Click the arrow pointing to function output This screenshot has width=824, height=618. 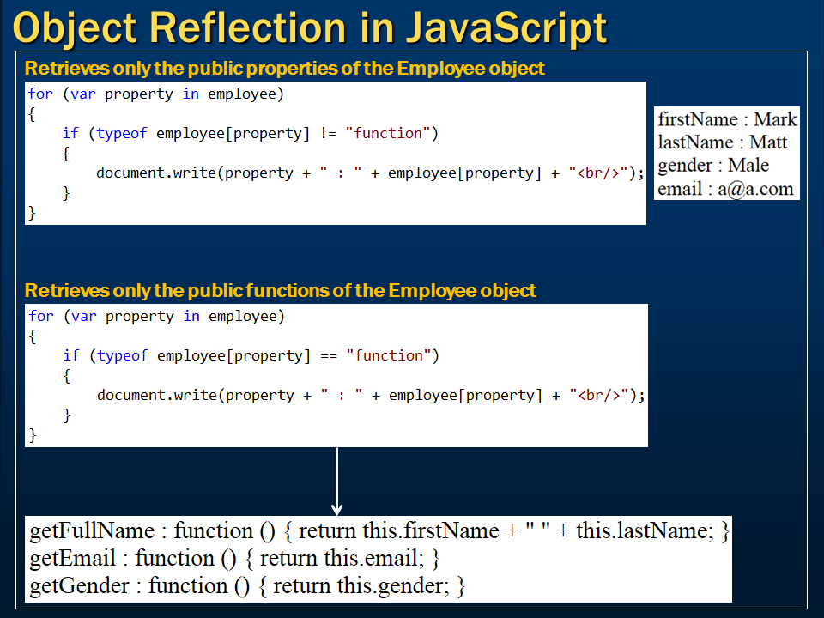pyautogui.click(x=337, y=481)
